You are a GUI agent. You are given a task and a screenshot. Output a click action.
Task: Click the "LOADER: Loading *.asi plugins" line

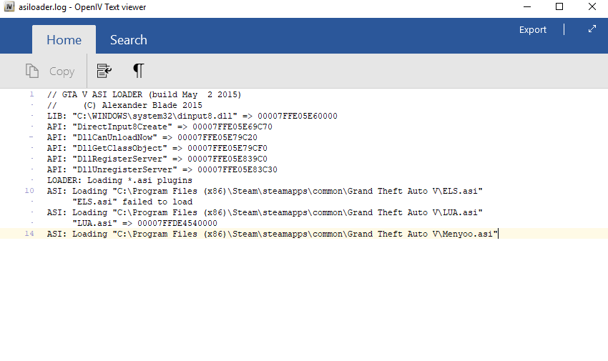[x=120, y=180]
